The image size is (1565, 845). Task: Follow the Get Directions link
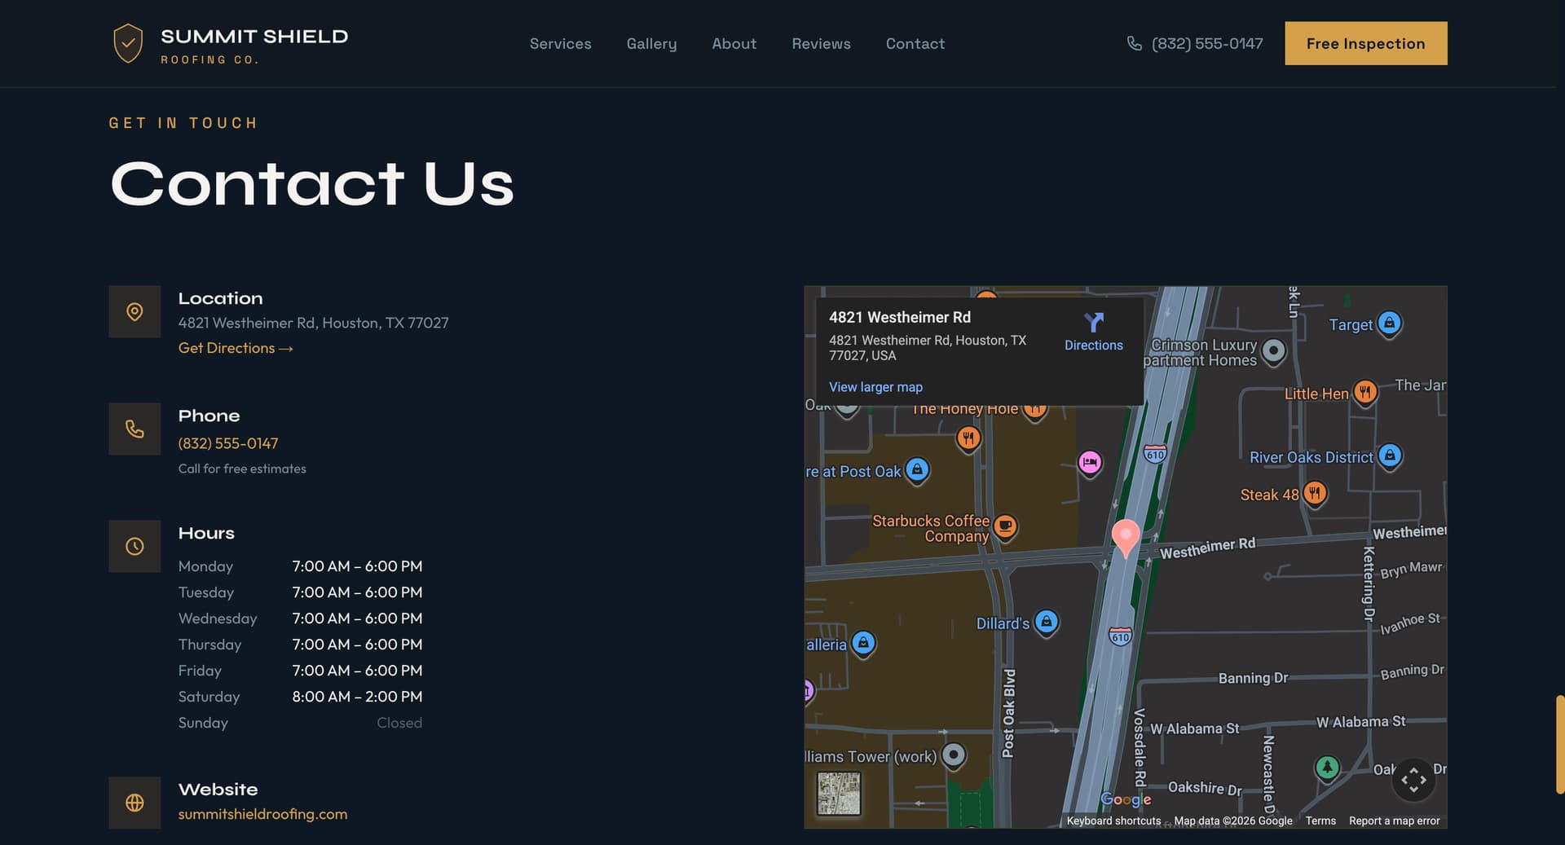pos(236,348)
